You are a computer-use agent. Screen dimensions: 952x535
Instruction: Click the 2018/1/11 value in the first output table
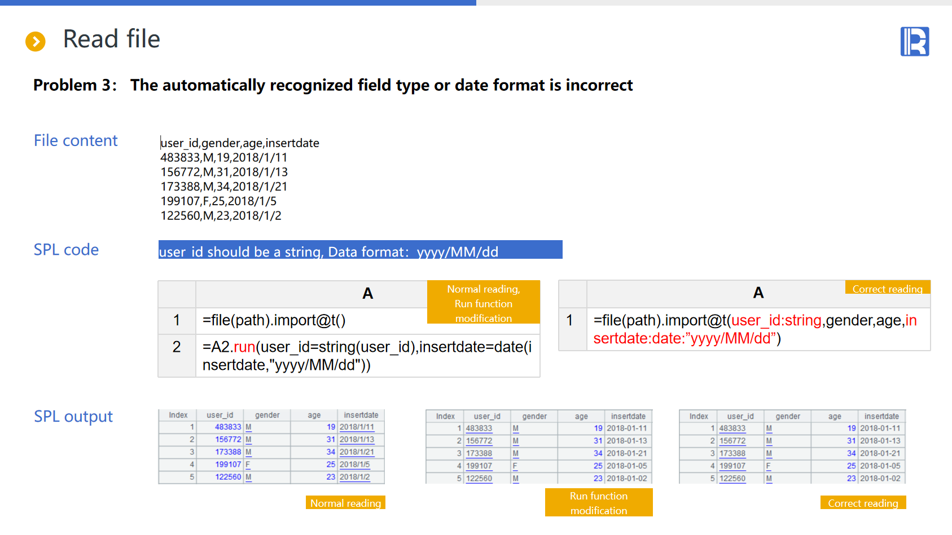tap(357, 427)
